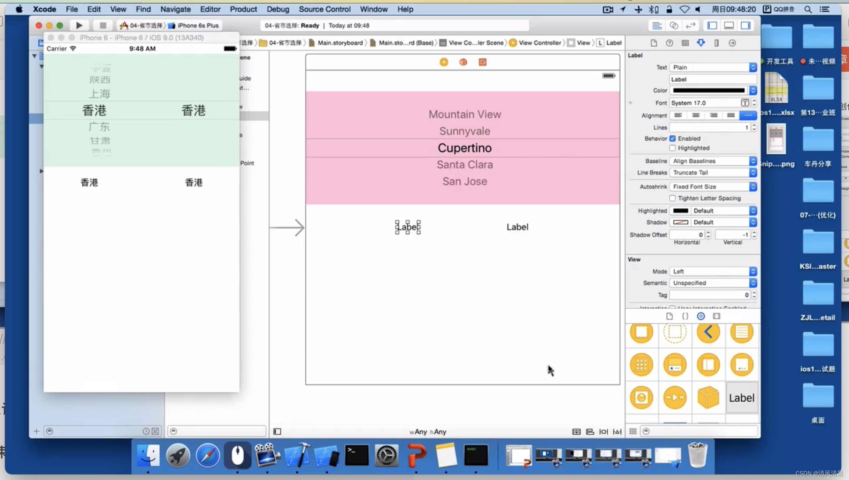This screenshot has width=849, height=480.
Task: Open the Connections inspector
Action: 732,43
